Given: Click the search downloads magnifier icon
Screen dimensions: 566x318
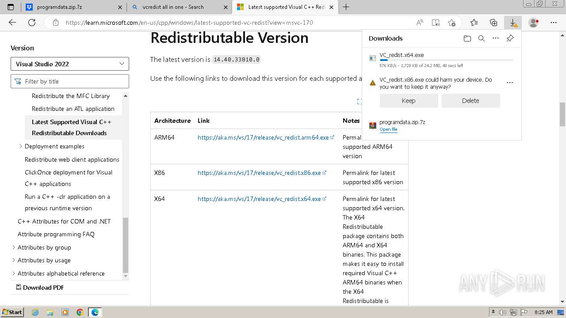Looking at the screenshot, I should pos(482,38).
